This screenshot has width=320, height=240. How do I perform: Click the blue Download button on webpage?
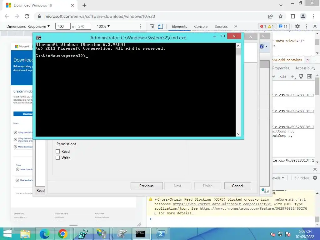click(23, 114)
